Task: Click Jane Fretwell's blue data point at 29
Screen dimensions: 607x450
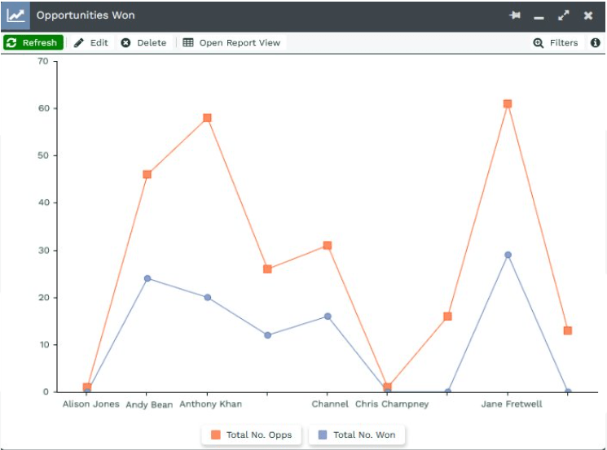Action: [x=508, y=255]
